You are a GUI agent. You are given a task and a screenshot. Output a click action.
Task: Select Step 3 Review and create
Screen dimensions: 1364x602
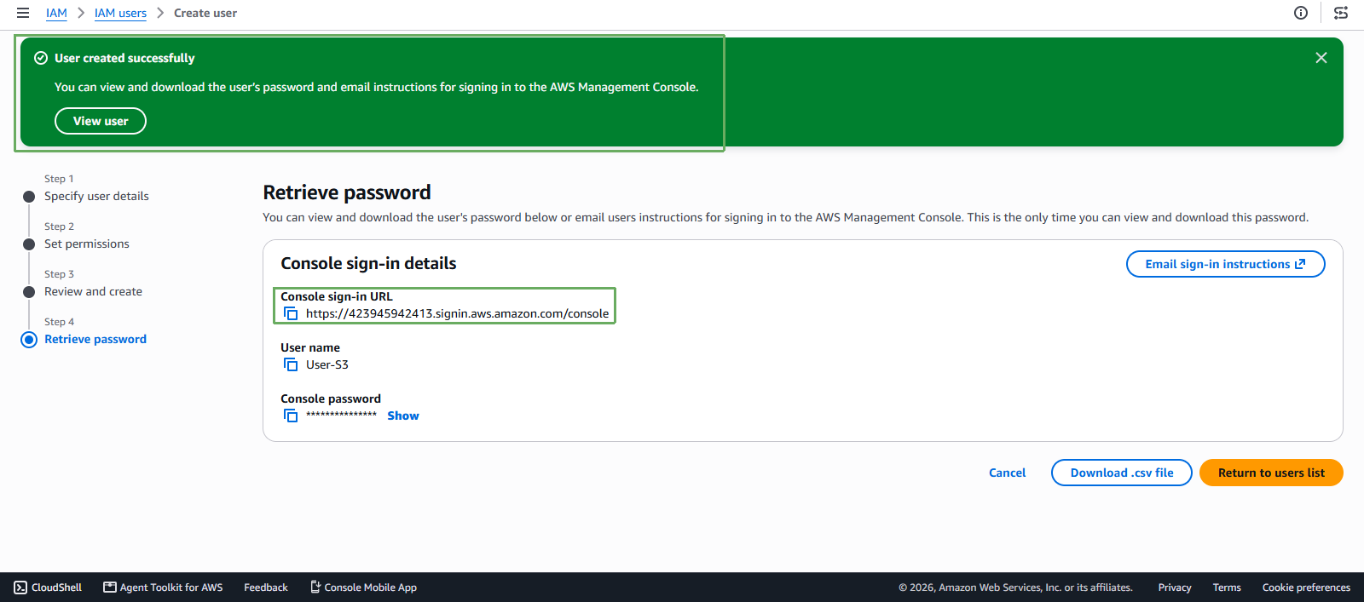click(93, 291)
